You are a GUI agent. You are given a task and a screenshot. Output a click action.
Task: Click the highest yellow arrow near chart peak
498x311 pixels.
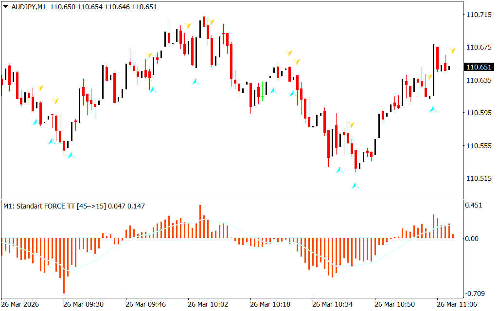tap(211, 22)
